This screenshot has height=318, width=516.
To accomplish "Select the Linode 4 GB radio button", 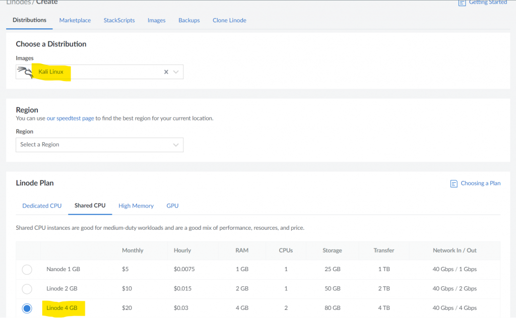I will (x=27, y=308).
